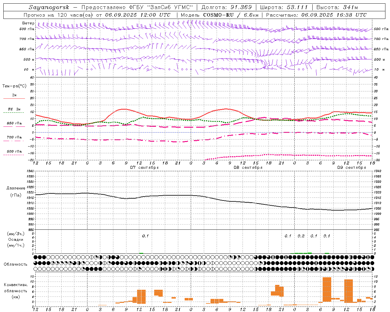
Task: Click the station name "Sayanogorsk" in the header
Action: [49, 8]
